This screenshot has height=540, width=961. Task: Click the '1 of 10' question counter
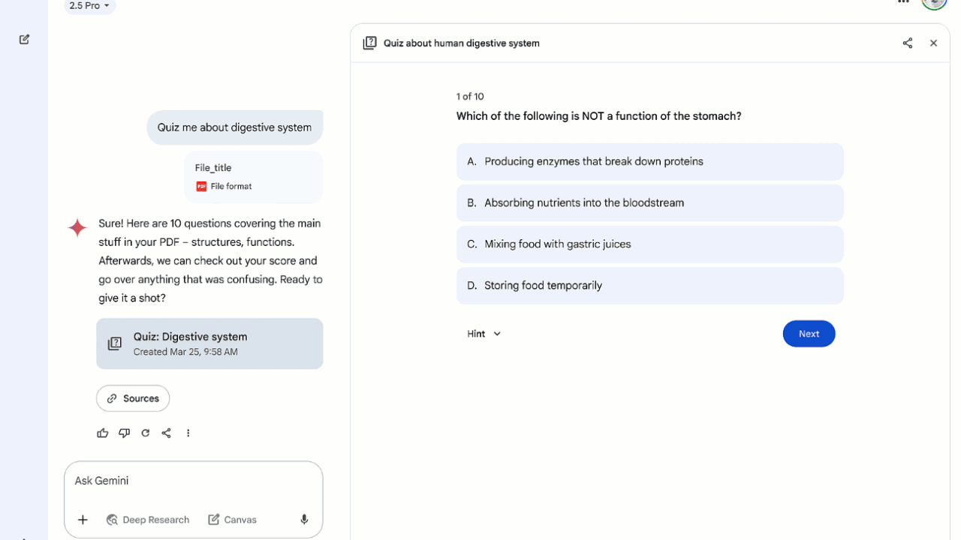click(470, 96)
